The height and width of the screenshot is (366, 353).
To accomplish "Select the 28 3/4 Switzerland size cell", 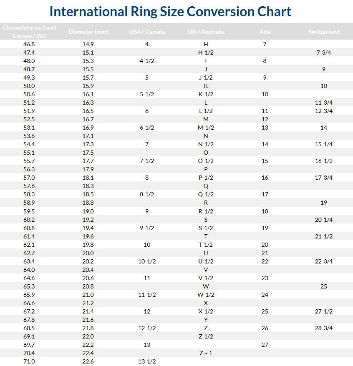I will (x=324, y=328).
